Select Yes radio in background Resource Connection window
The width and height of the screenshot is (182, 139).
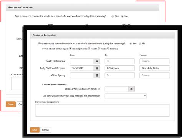[x=113, y=17]
